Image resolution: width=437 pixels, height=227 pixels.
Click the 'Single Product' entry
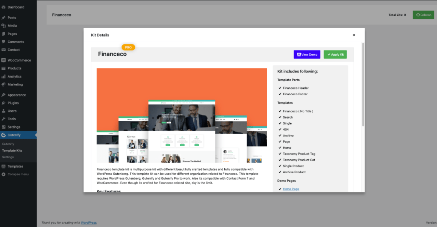click(293, 166)
